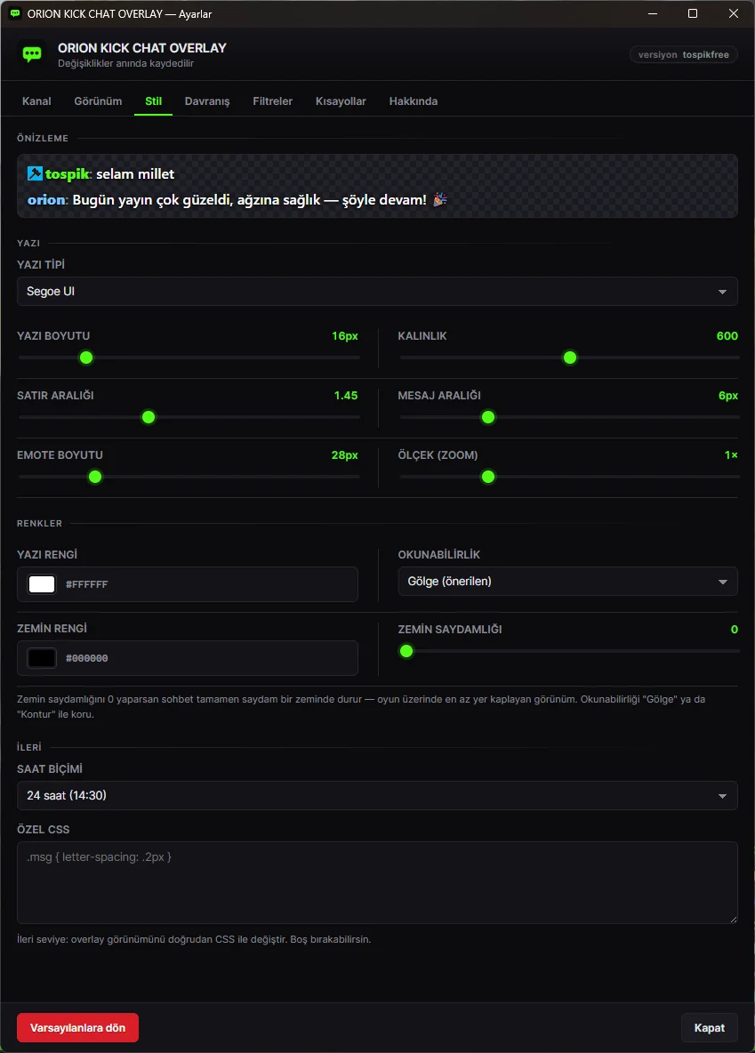Click the versiyon tospikfree badge
Viewport: 755px width, 1053px height.
(684, 54)
